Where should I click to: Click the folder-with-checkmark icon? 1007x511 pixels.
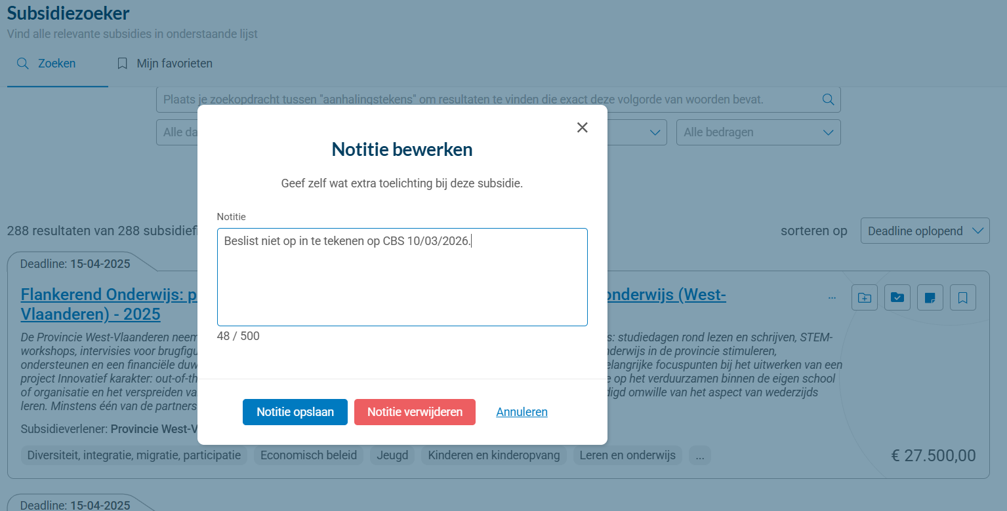point(897,297)
